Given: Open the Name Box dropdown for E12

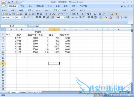Looking at the screenshot, I should click(25, 26).
